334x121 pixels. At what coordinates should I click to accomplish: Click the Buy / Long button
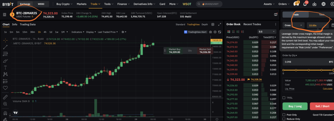coord(295,106)
